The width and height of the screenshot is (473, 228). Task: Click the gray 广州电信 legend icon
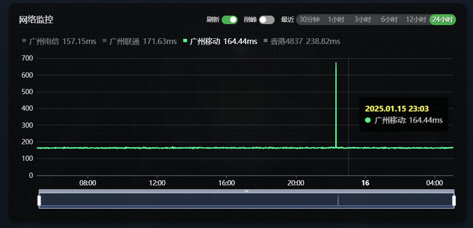(24, 41)
